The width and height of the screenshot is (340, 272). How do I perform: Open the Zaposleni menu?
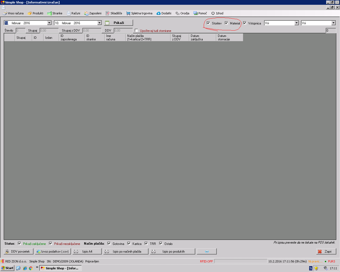(93, 13)
